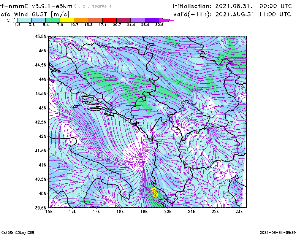This screenshot has width=304, height=235.
Task: Click the "7.9" legend value
Action: pyautogui.click(x=60, y=25)
